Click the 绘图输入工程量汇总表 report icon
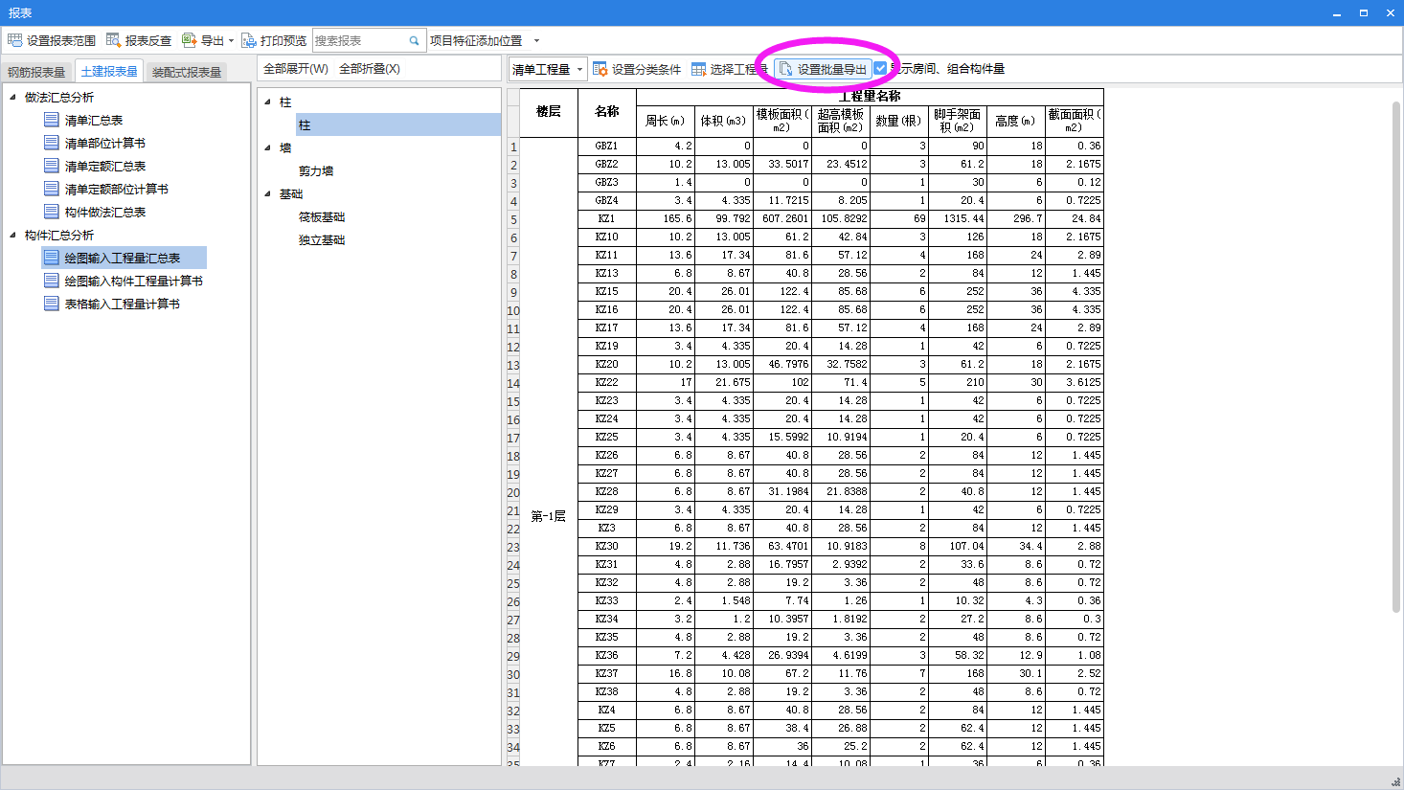Viewport: 1404px width, 790px height. pos(52,258)
